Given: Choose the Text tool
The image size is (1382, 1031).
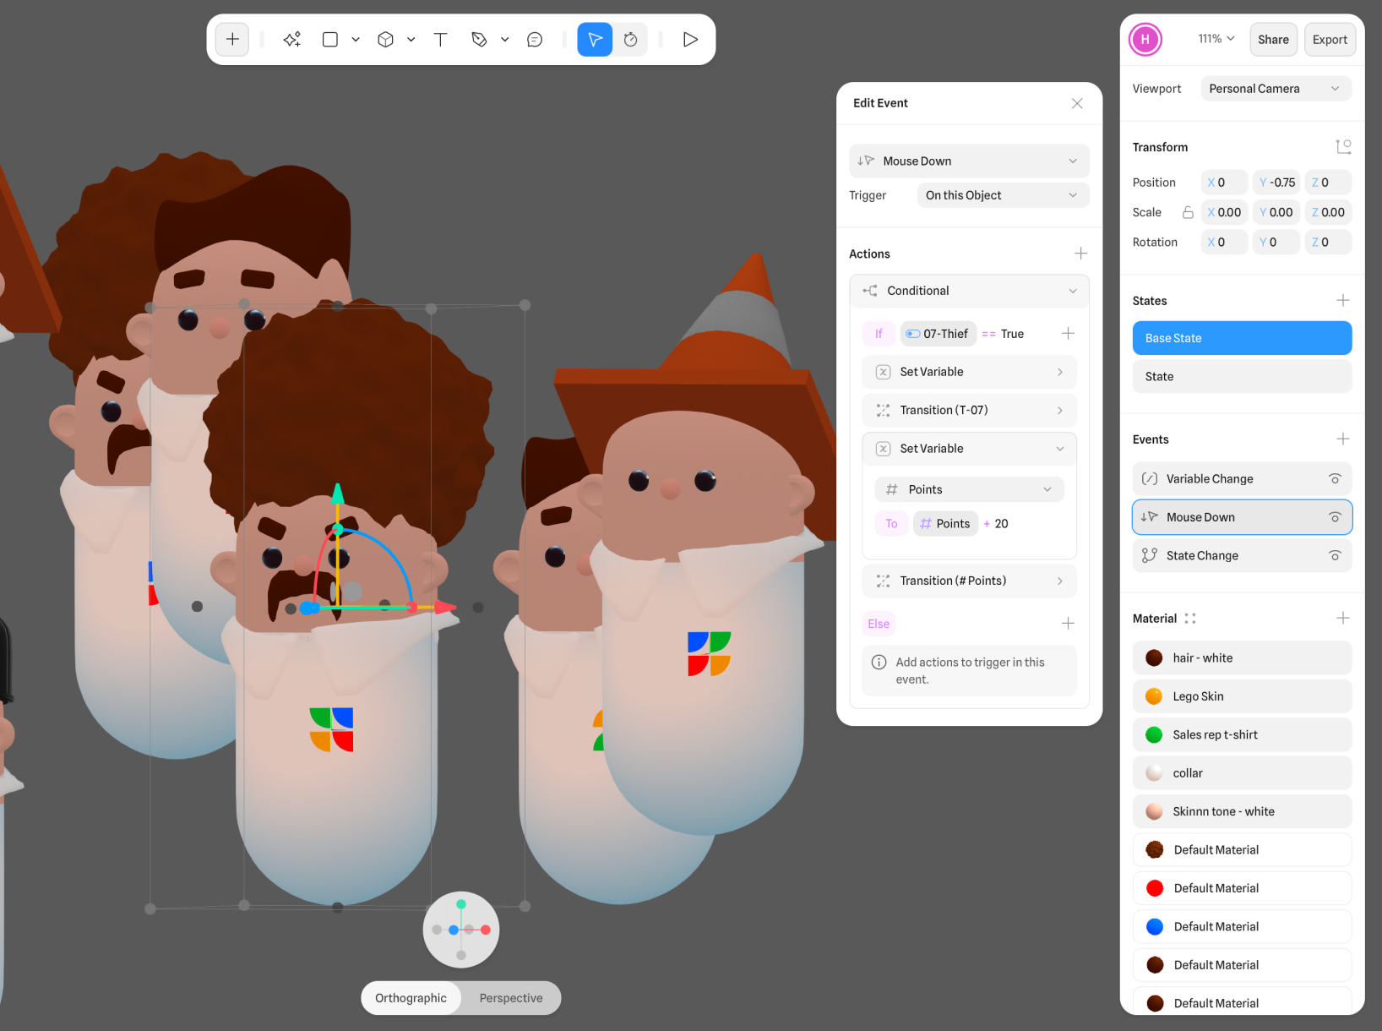Looking at the screenshot, I should pos(440,40).
